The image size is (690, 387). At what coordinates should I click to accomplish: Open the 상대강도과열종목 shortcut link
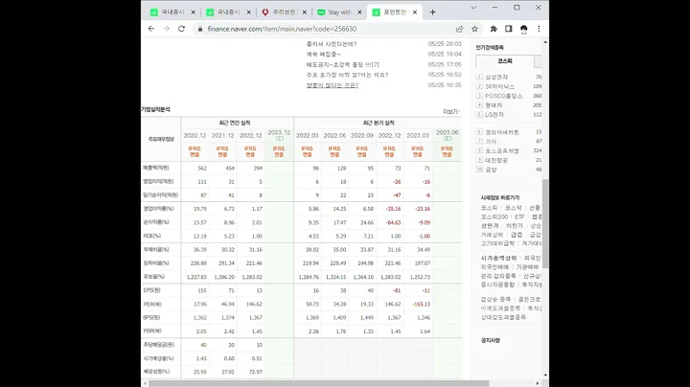[x=503, y=317]
